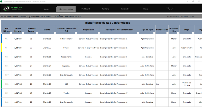Open the Etapa column filter arrow

click(193, 33)
